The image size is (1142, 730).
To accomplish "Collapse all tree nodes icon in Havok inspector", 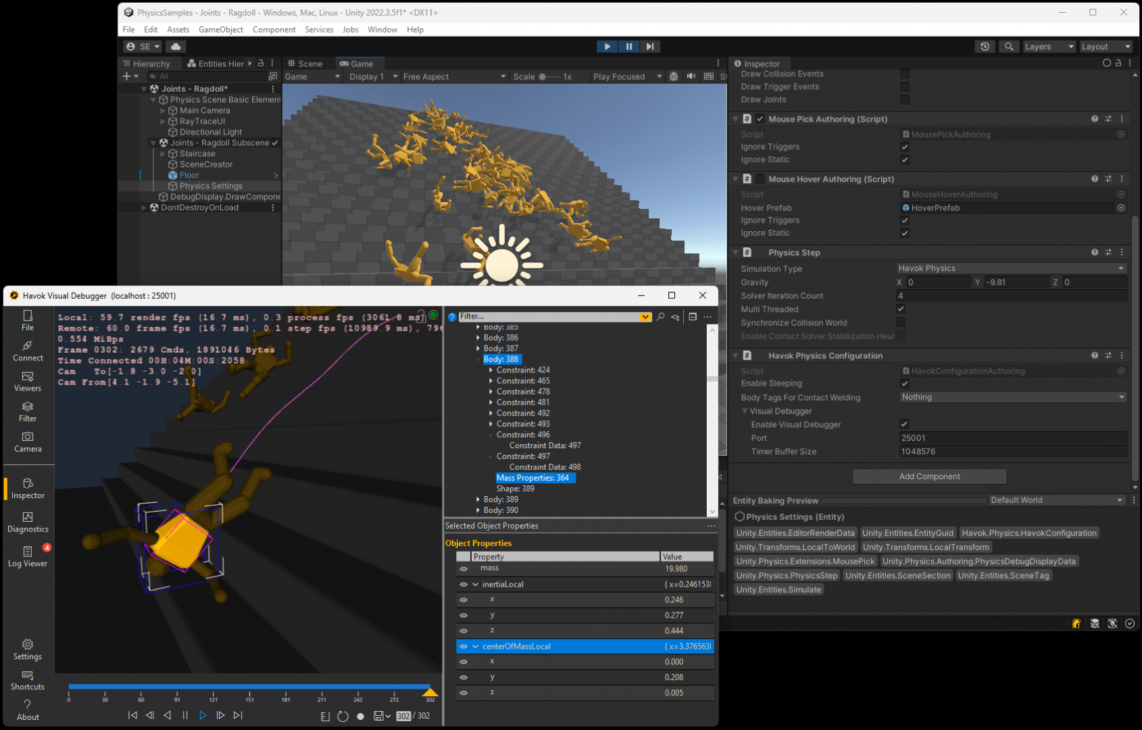I will tap(693, 316).
